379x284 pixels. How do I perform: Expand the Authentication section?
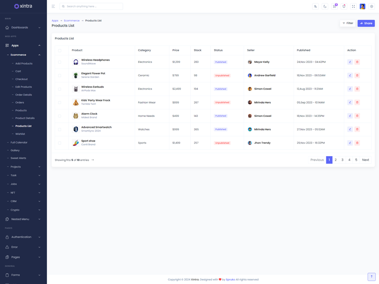coord(23,237)
